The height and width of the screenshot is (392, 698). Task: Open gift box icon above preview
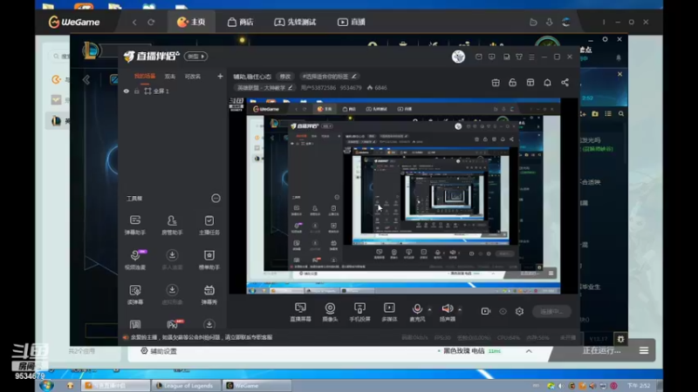point(496,83)
